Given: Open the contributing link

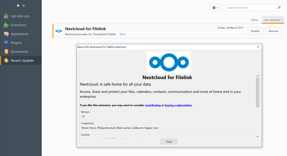Looking at the screenshot, I should coord(153,105).
